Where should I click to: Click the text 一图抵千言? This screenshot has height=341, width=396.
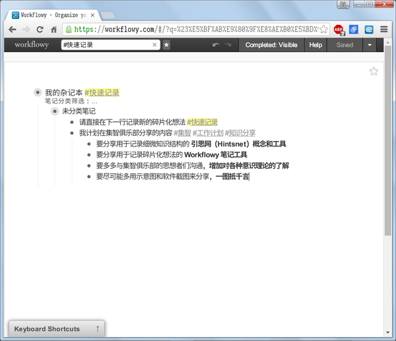[232, 176]
